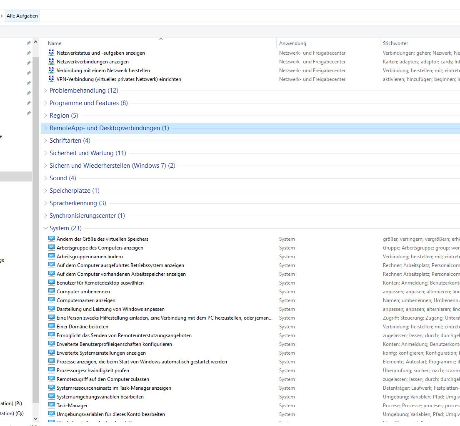Click icon of 'Benutzer für Remotedesktop auswählen'
The image size is (460, 426).
52,282
